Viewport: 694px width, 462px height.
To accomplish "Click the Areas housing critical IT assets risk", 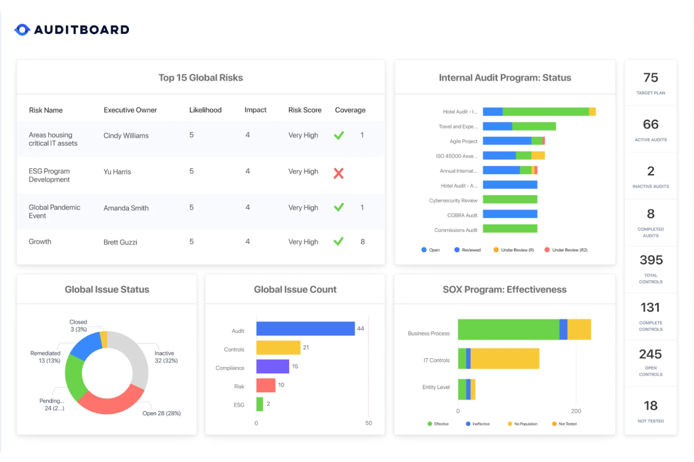I will 53,139.
